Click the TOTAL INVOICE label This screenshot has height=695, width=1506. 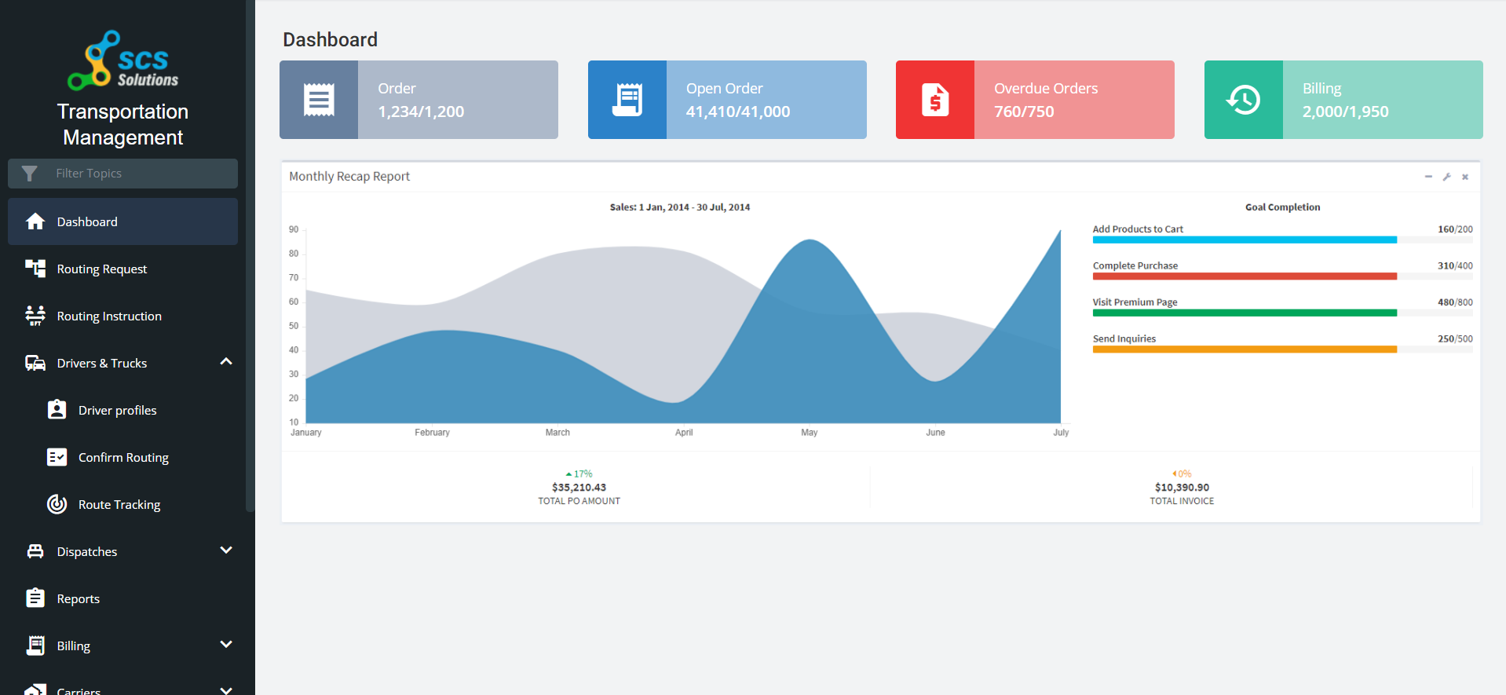click(x=1182, y=501)
